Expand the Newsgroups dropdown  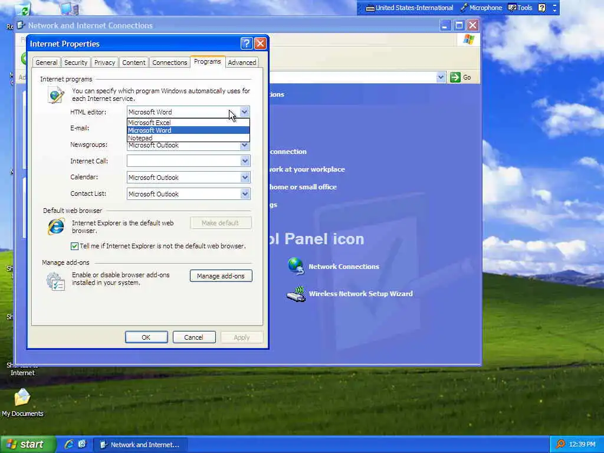point(245,146)
